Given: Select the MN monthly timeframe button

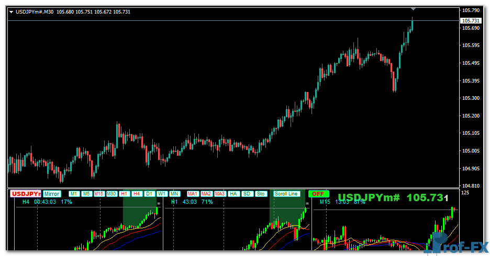Looking at the screenshot, I should point(174,194).
